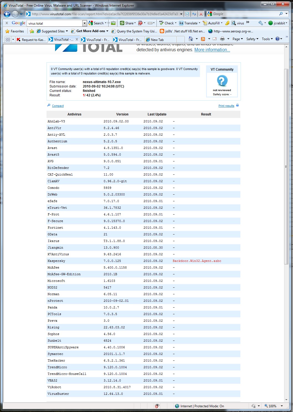293x412 pixels.
Task: Click the More information link
Action: (x=212, y=50)
